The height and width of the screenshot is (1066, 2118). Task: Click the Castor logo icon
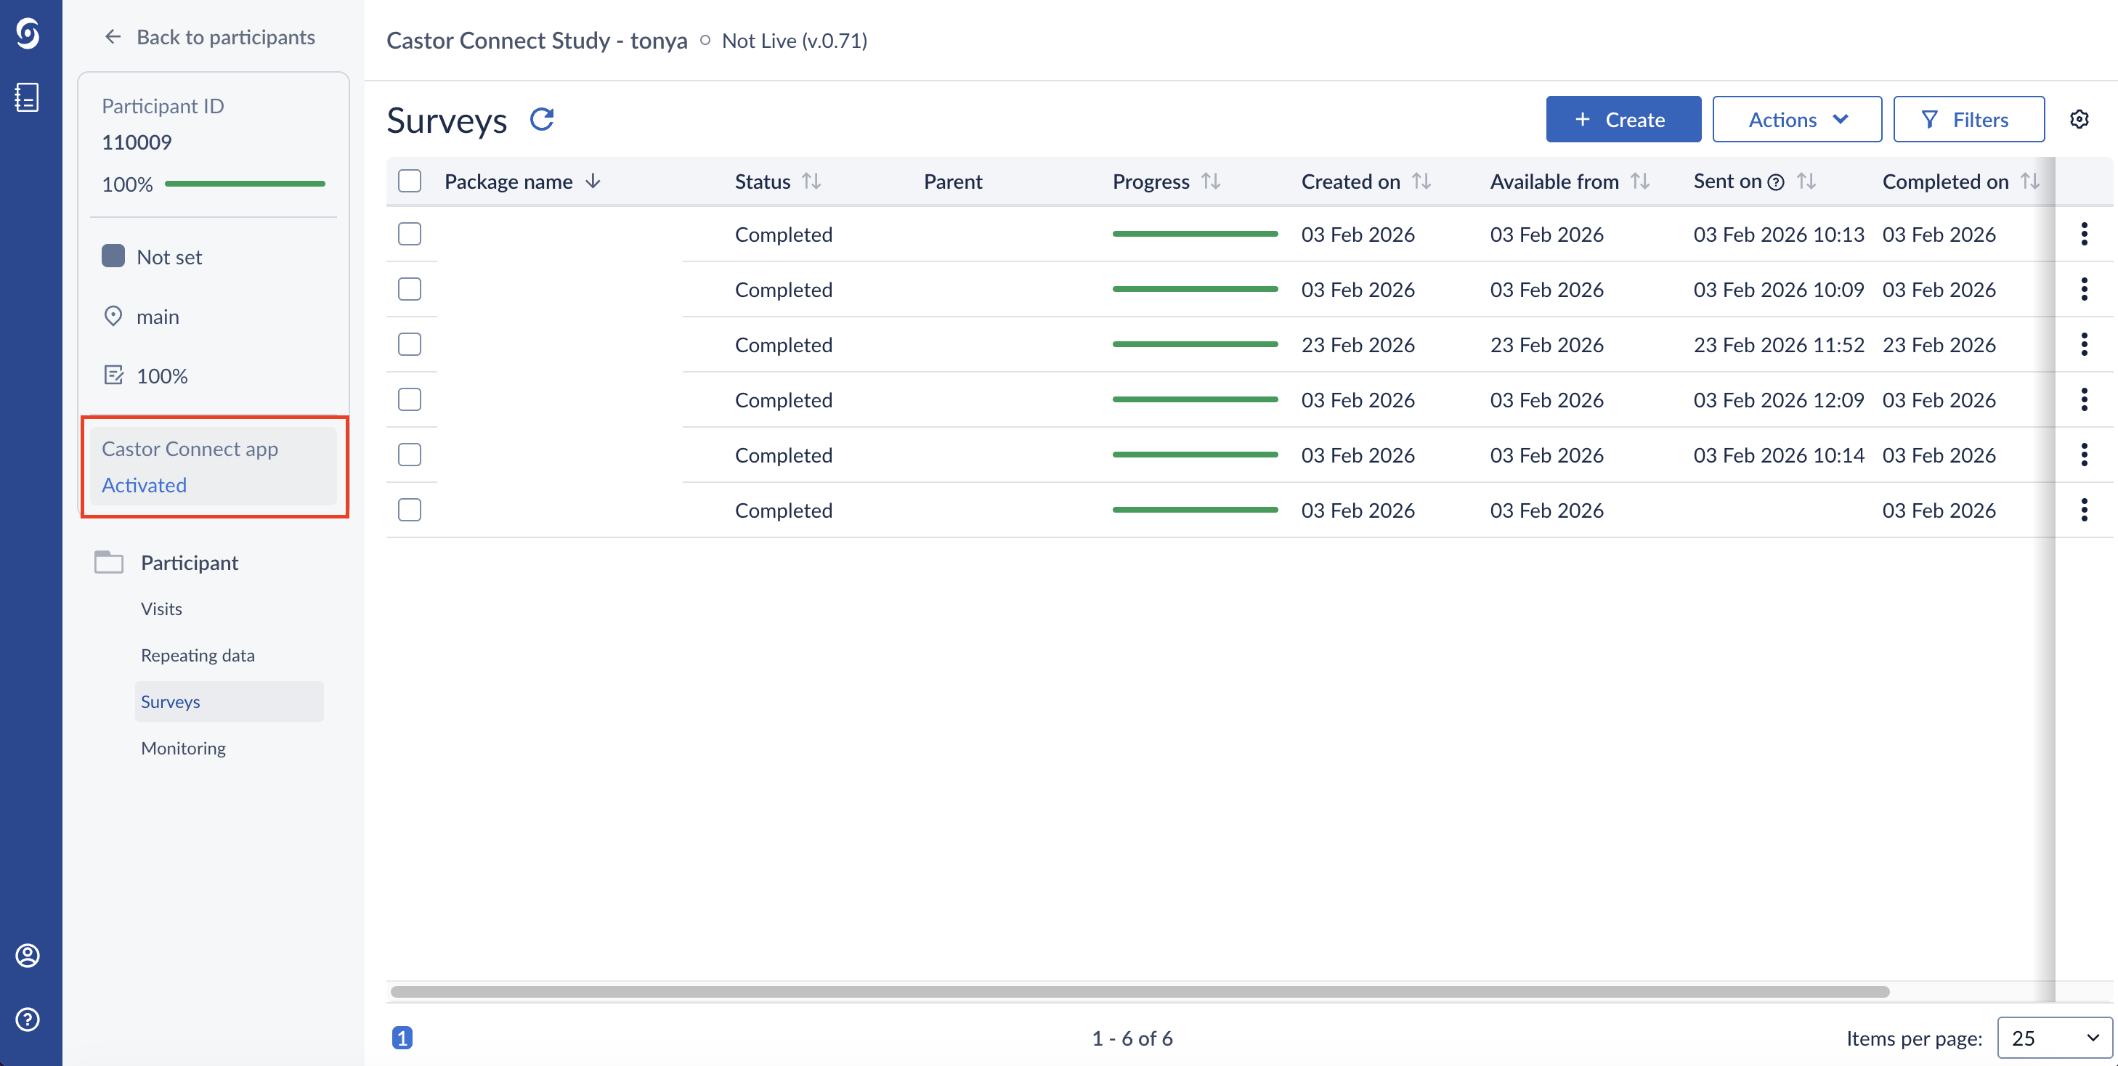28,33
